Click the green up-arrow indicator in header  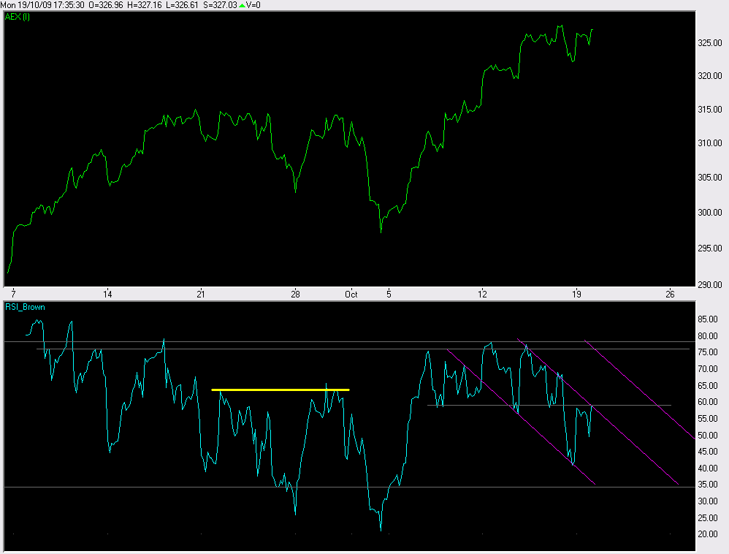tap(243, 5)
